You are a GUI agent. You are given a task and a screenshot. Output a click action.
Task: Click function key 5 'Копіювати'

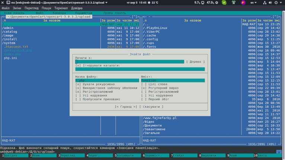(x=128, y=156)
